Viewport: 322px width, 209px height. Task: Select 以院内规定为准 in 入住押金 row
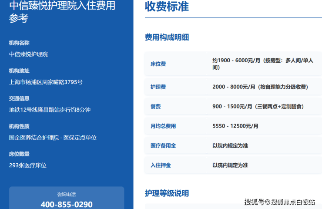pyautogui.click(x=230, y=165)
